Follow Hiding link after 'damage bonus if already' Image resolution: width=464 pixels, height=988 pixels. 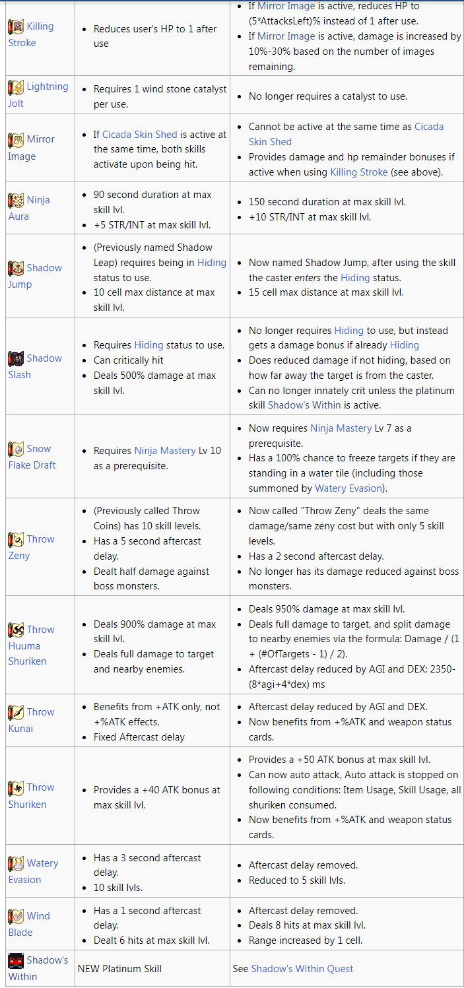[x=404, y=345]
